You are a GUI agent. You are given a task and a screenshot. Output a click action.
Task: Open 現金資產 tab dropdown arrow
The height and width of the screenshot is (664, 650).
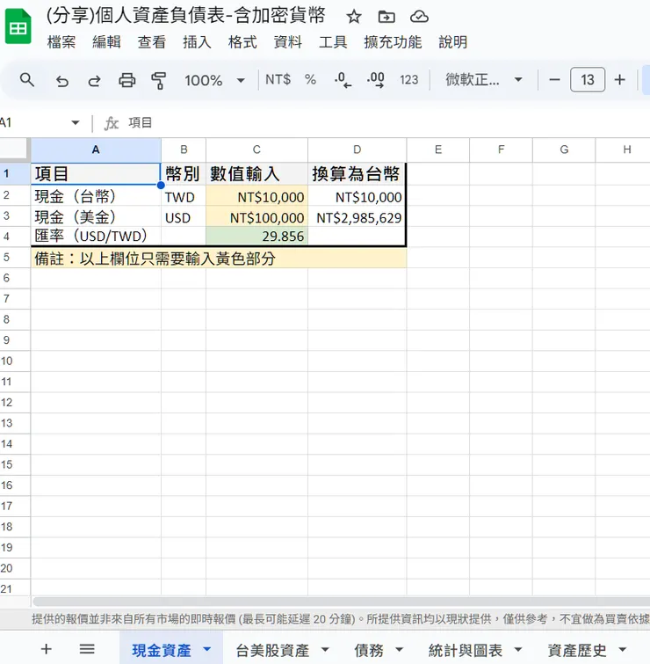click(x=206, y=649)
